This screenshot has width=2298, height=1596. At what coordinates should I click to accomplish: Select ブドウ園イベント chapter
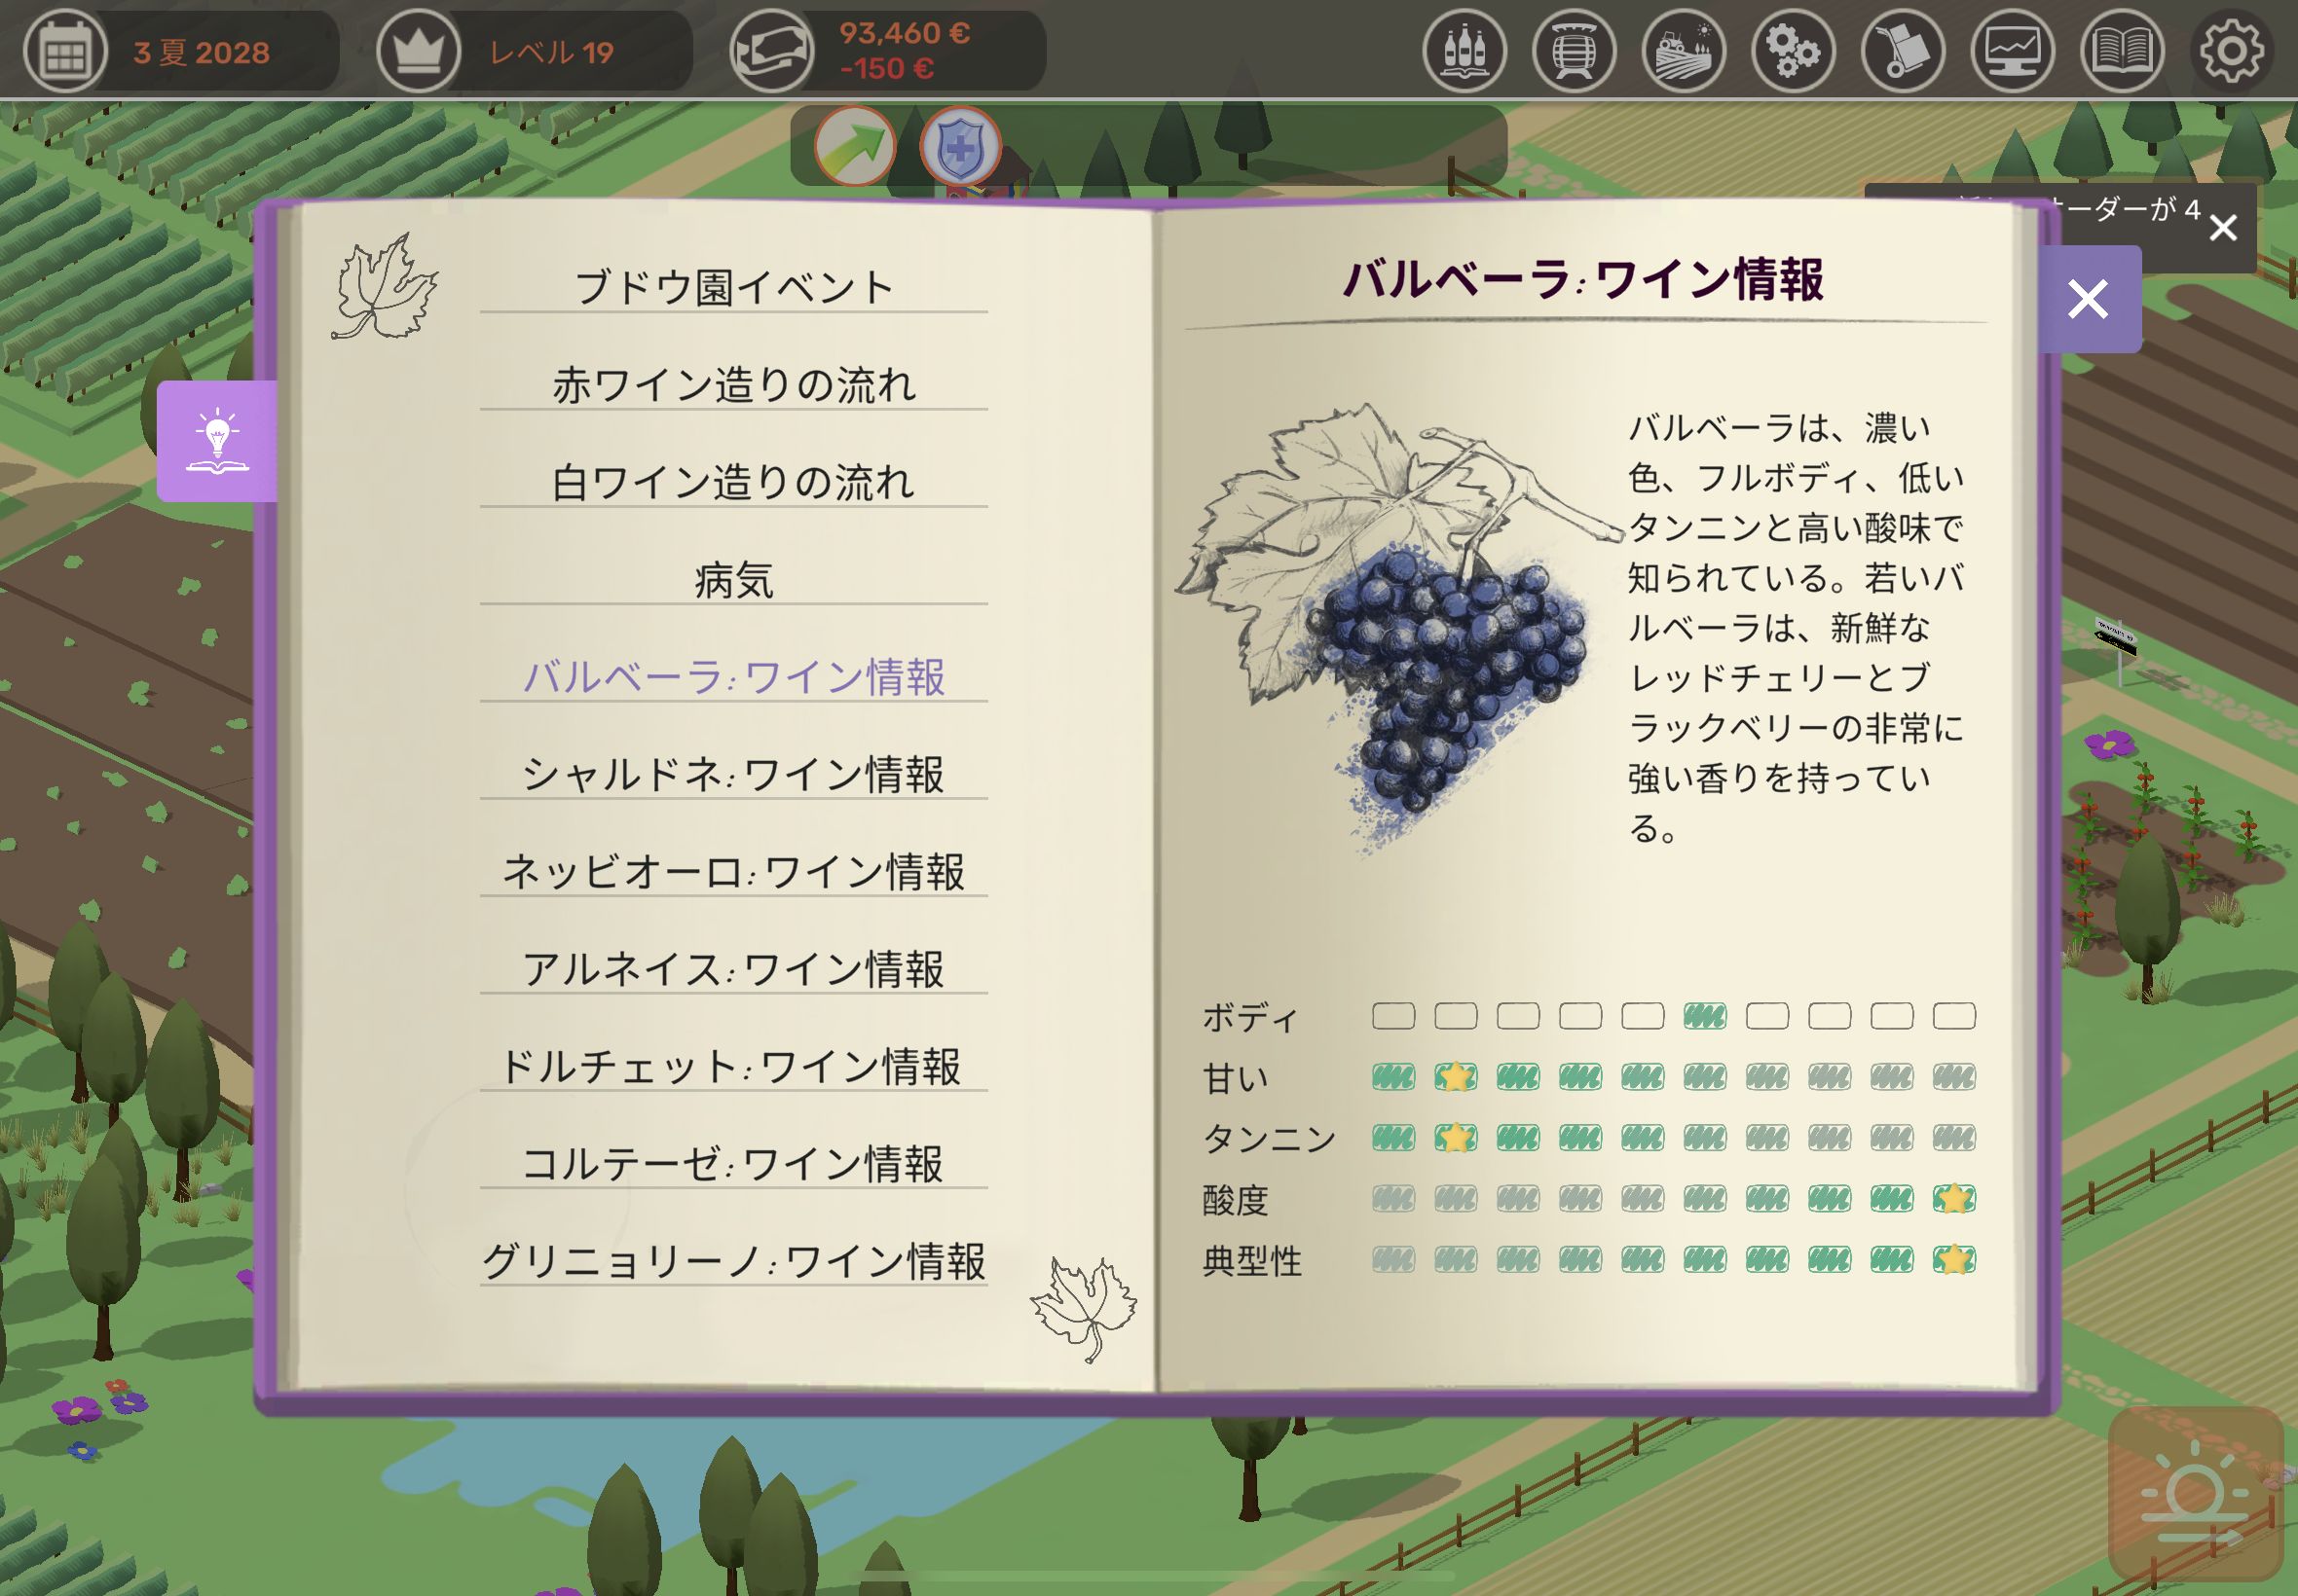(733, 287)
